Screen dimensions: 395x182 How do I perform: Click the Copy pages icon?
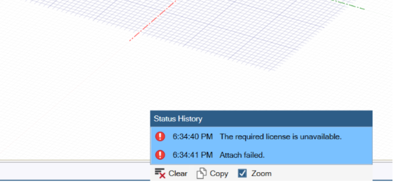(x=201, y=173)
